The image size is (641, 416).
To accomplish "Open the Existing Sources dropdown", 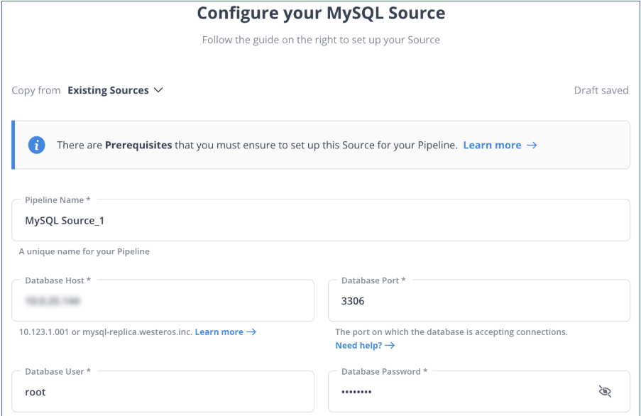I will [x=115, y=90].
